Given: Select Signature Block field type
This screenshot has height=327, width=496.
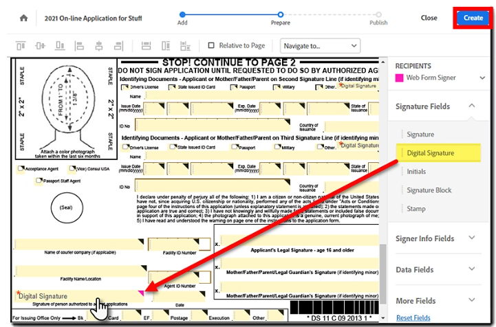Looking at the screenshot, I should [x=430, y=190].
